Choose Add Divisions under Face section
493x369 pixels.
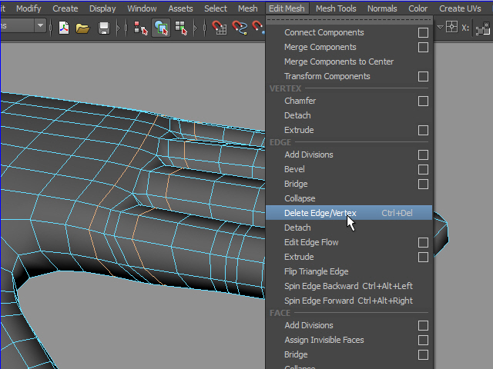[x=309, y=326]
